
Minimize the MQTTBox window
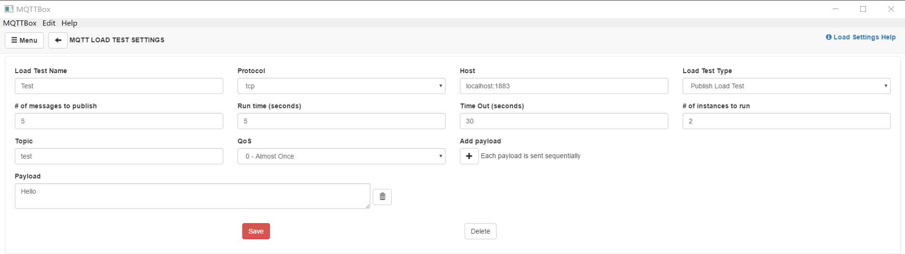click(x=835, y=9)
